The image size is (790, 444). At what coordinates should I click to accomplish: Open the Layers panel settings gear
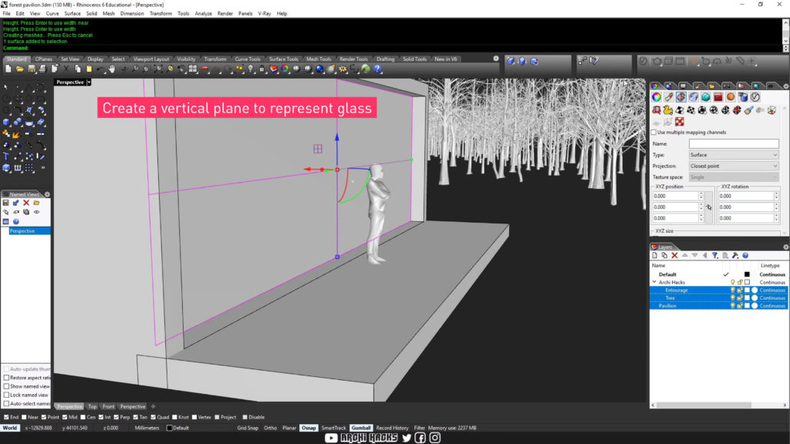[x=785, y=247]
